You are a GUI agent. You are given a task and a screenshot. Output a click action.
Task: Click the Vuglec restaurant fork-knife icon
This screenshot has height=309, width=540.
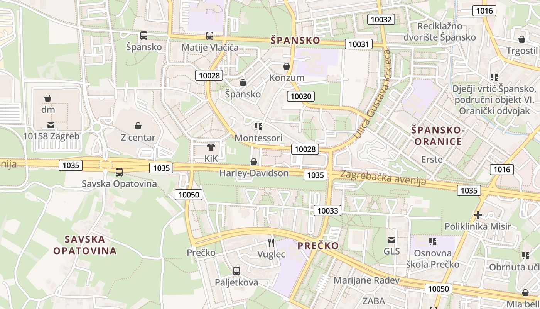pyautogui.click(x=271, y=243)
